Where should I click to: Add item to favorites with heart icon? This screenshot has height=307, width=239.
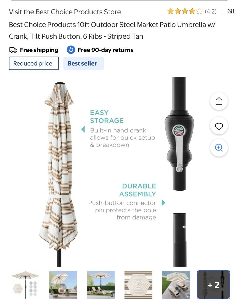[219, 126]
